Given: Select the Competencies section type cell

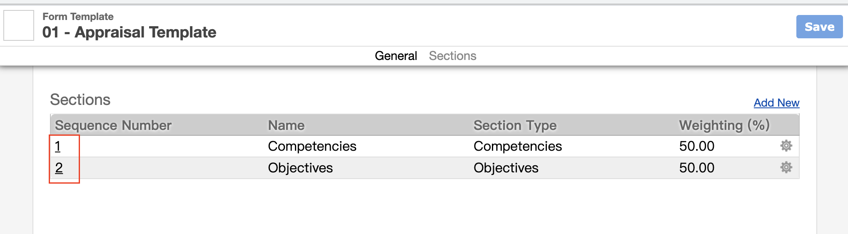Looking at the screenshot, I should tap(518, 146).
